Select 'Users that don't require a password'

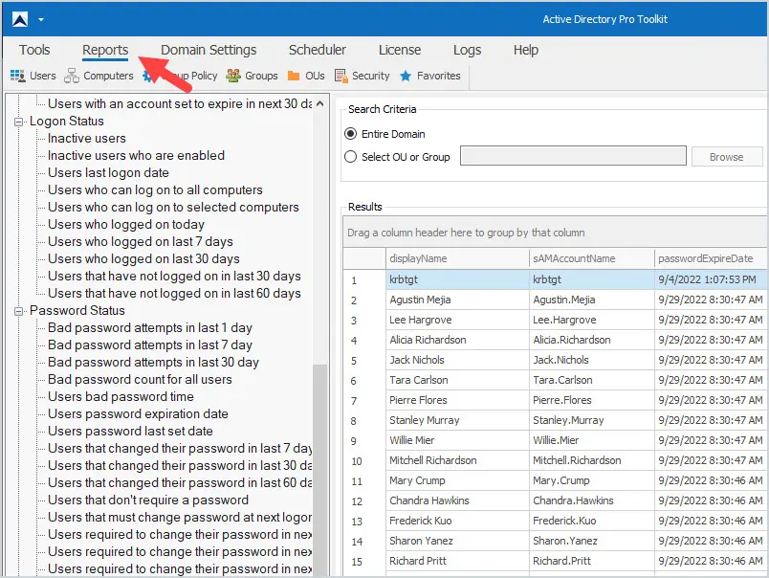(148, 500)
